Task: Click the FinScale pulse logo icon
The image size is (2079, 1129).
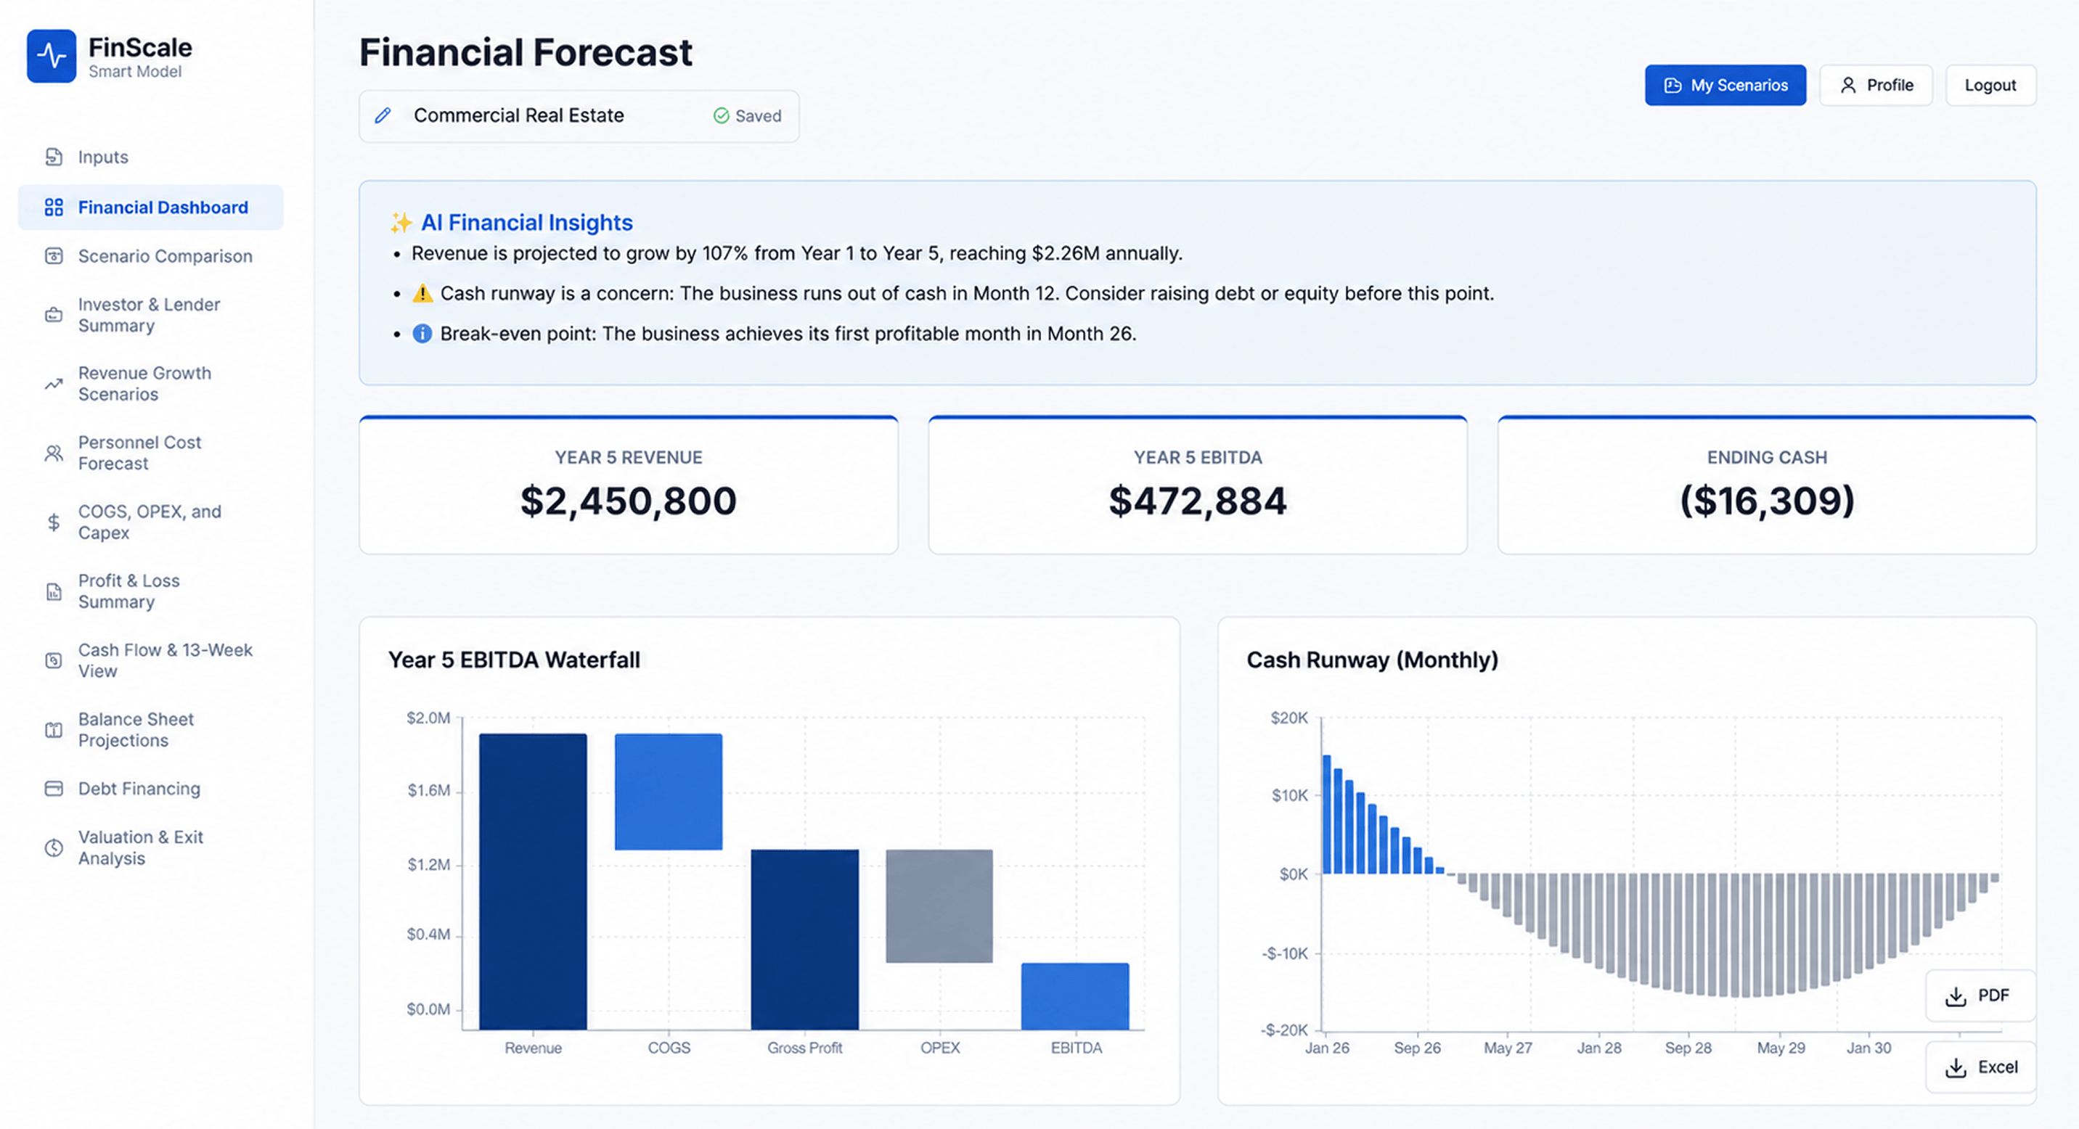Action: pos(52,56)
